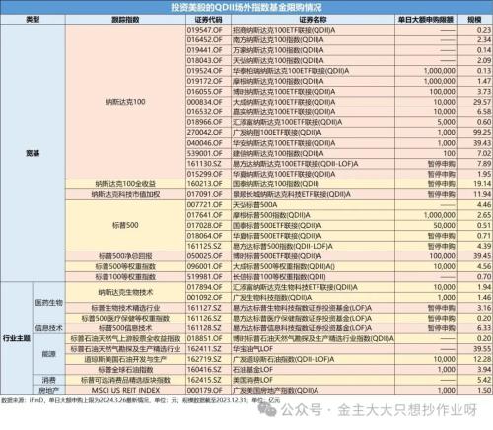The width and height of the screenshot is (493, 430).
Task: Select fund name 石油基金LOF
Action: point(252,370)
